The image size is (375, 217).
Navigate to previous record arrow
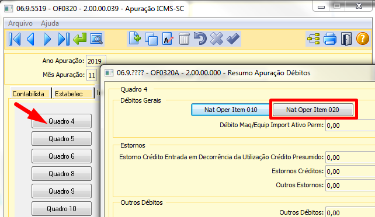pyautogui.click(x=30, y=38)
